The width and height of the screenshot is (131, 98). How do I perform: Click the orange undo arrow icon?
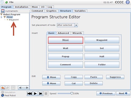coord(3,88)
